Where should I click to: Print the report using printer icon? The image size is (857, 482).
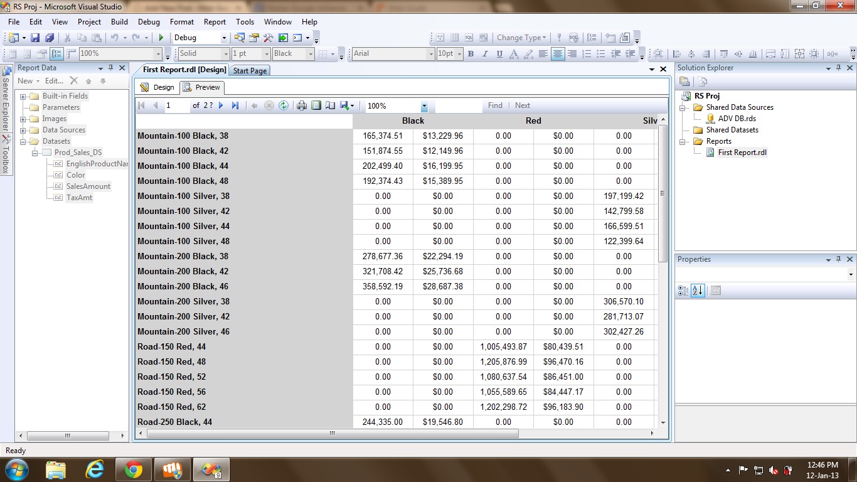[302, 105]
